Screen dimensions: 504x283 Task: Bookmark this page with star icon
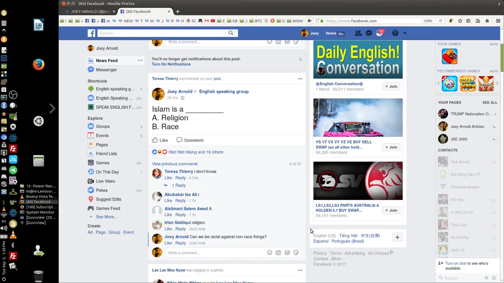coord(460,21)
